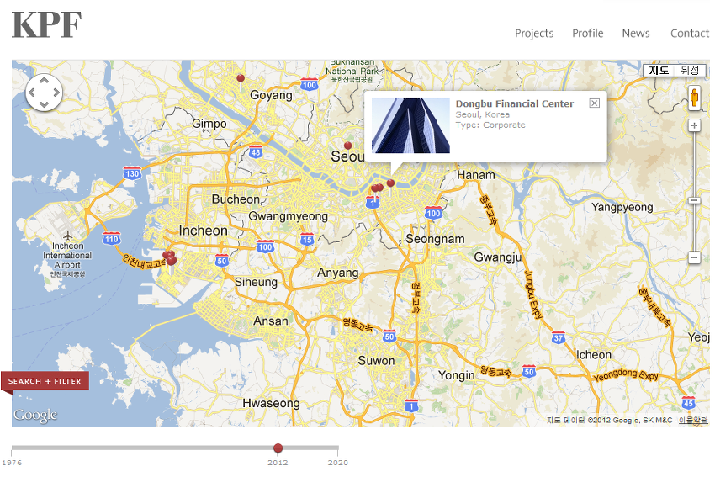Zoom out with the bottom minus button
The image size is (715, 477).
coord(694,257)
